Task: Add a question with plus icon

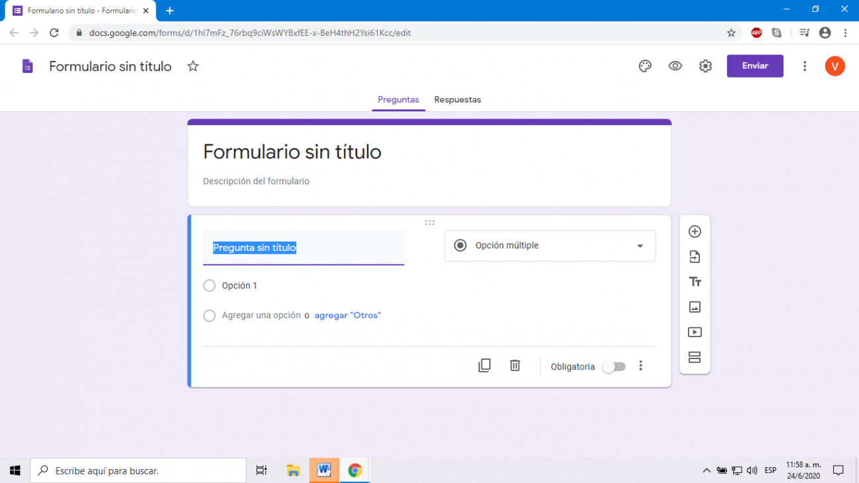Action: [x=695, y=231]
